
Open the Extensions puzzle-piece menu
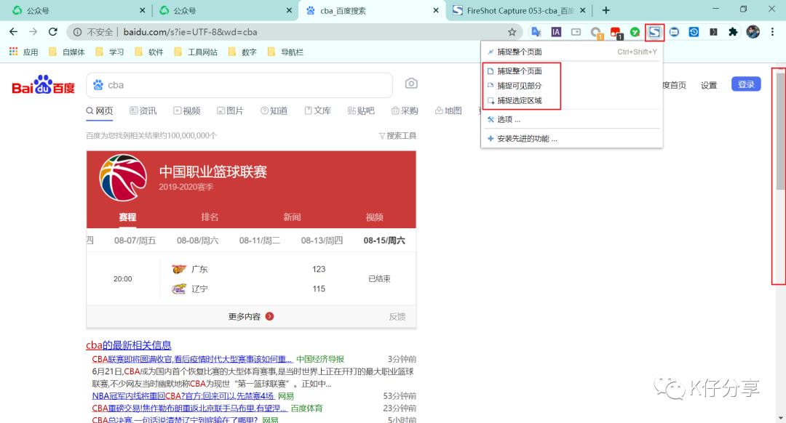tap(733, 32)
